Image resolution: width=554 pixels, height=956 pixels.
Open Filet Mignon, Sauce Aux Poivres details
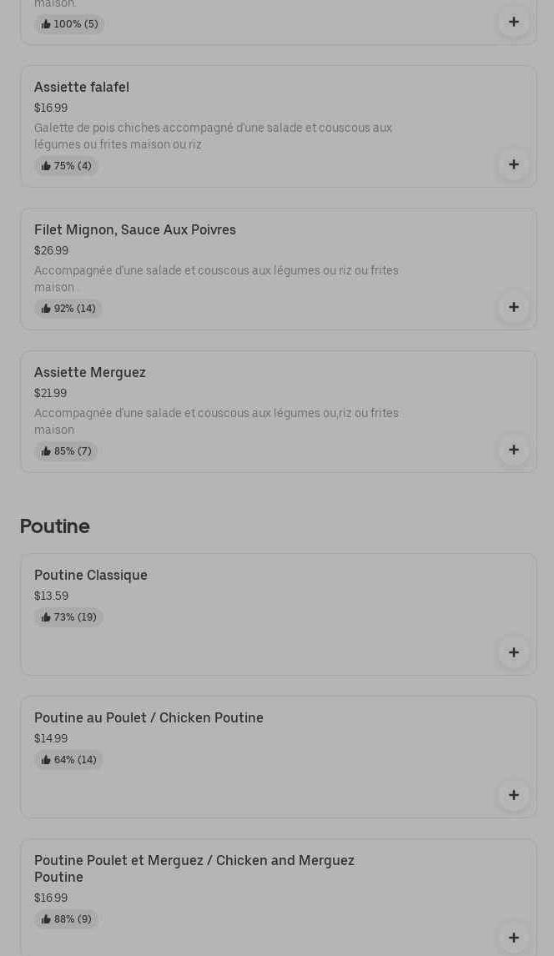(x=135, y=230)
